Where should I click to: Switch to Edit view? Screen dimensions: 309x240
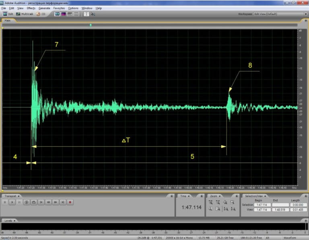click(8, 14)
